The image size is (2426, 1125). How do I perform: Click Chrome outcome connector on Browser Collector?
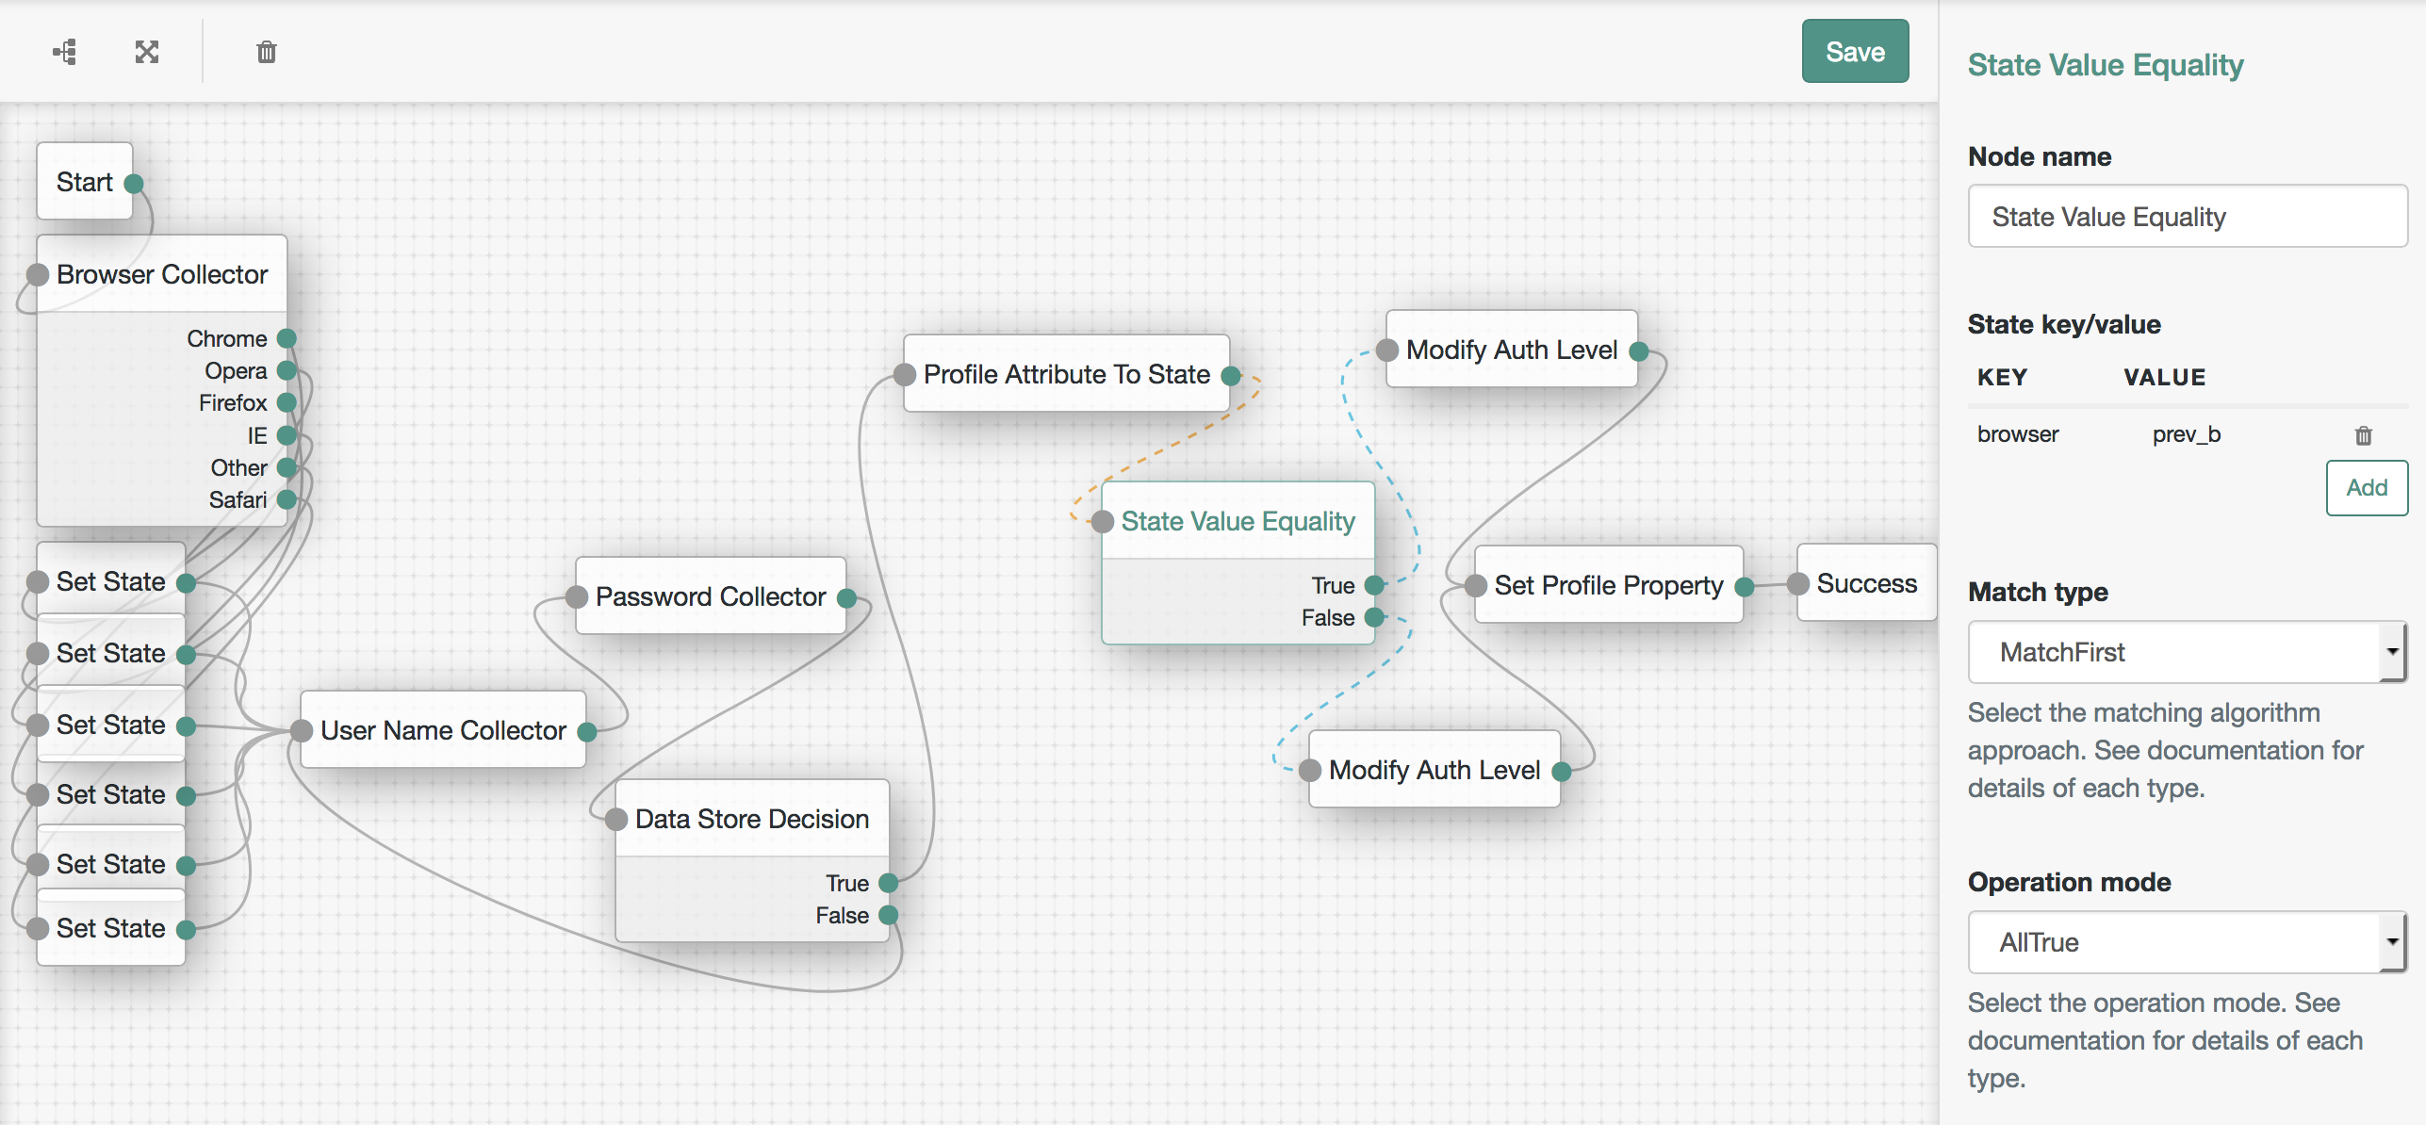click(x=287, y=338)
